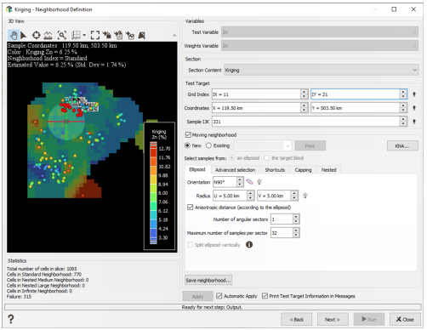Switch to the Ellipsoid tab
Screen dimensions: 427x330
pos(197,169)
